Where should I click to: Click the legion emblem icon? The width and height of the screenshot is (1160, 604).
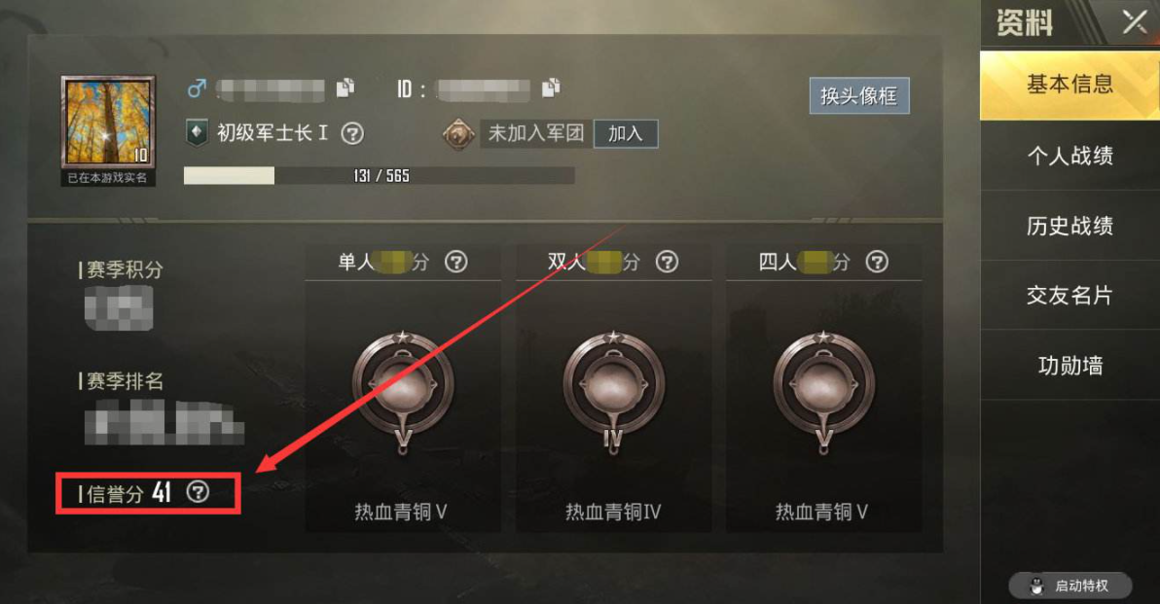click(458, 134)
